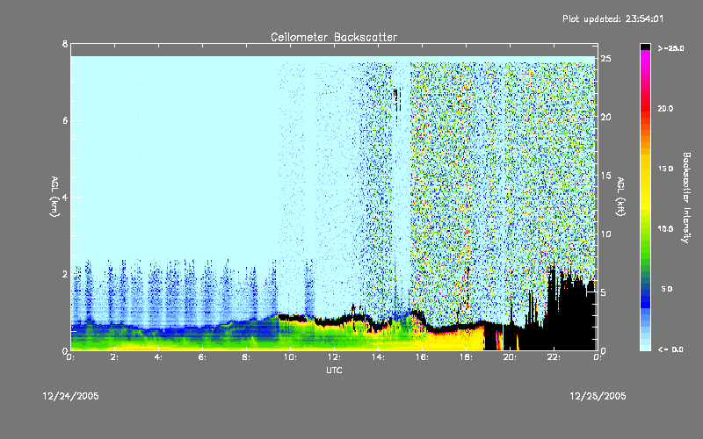703x439 pixels.
Task: Click the Ceilometer Backscatter plot title
Action: 334,37
